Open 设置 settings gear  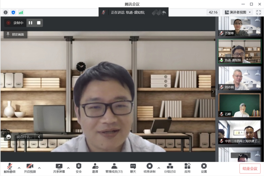click(x=204, y=168)
